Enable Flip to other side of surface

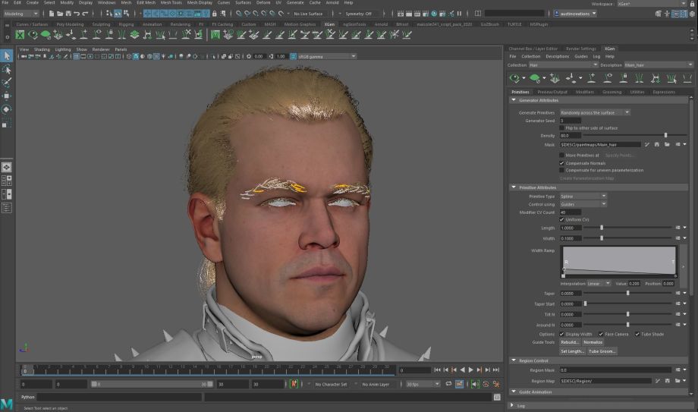pos(562,128)
